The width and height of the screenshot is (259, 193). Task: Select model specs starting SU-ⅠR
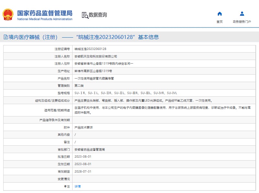coord(126,93)
